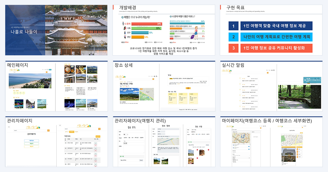Click the green-outlined 관리자페이지 menu button
Screen dimensions: 328x172
(31, 143)
